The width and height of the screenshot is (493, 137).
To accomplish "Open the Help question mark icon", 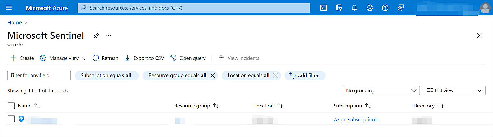I will pyautogui.click(x=385, y=8).
